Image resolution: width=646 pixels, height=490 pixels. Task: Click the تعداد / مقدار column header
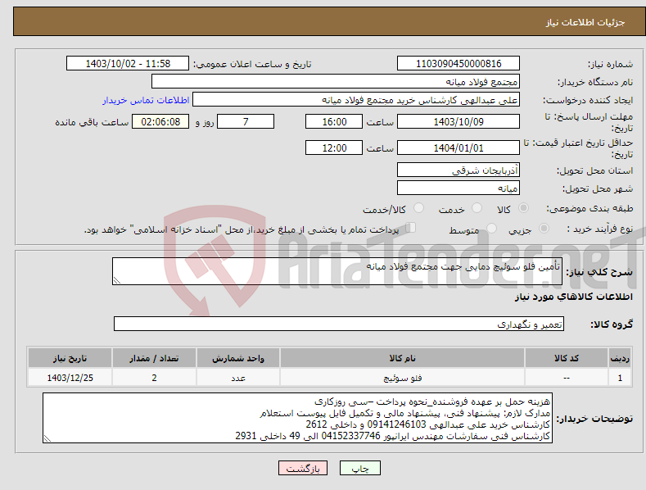pyautogui.click(x=154, y=358)
